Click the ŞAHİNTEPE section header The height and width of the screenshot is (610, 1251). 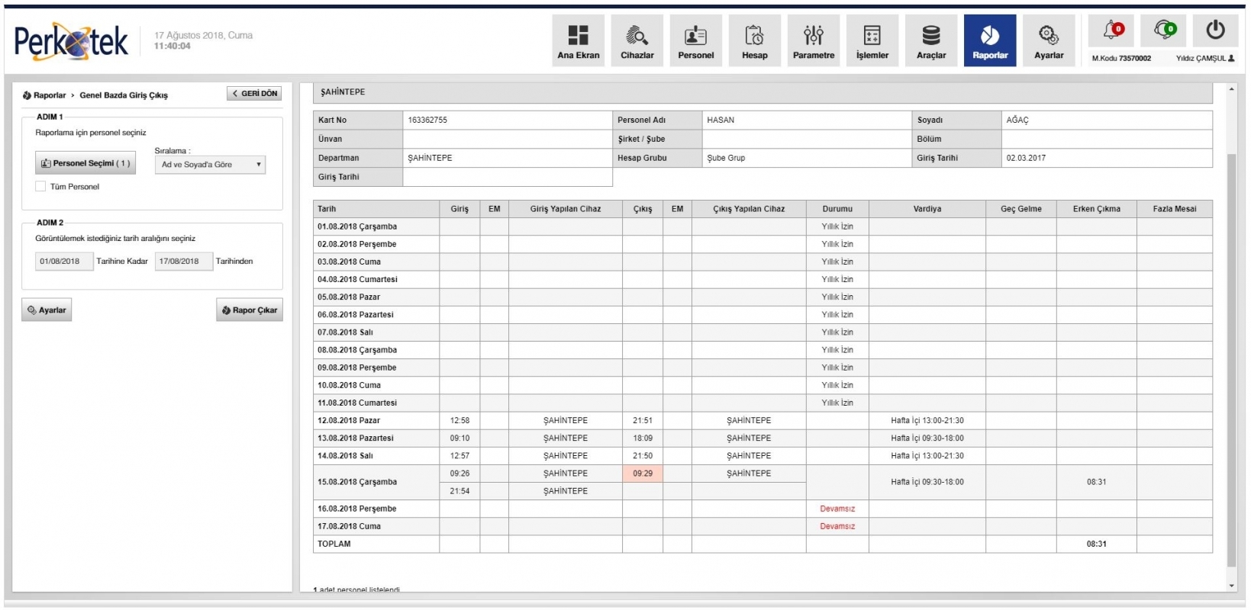point(763,92)
